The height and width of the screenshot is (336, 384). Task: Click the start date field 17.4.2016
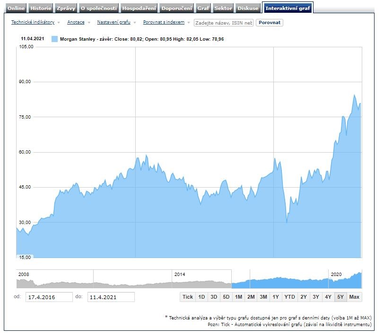coord(49,297)
